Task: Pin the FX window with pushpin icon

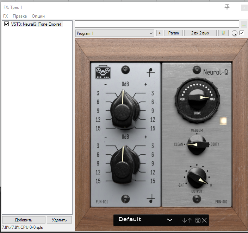Action: (x=227, y=7)
